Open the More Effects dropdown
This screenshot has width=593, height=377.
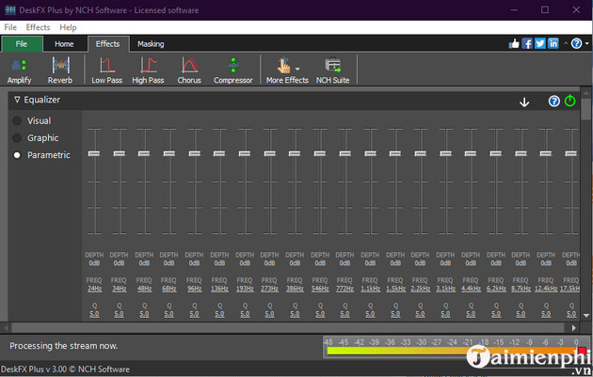(x=287, y=68)
